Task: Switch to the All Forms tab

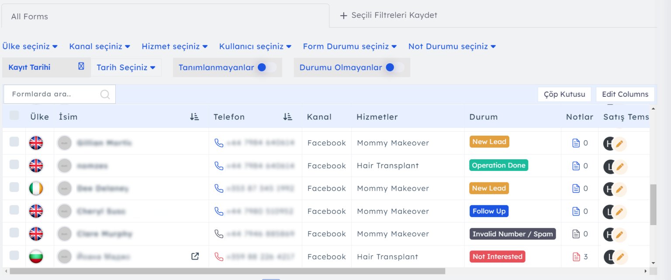Action: click(30, 17)
